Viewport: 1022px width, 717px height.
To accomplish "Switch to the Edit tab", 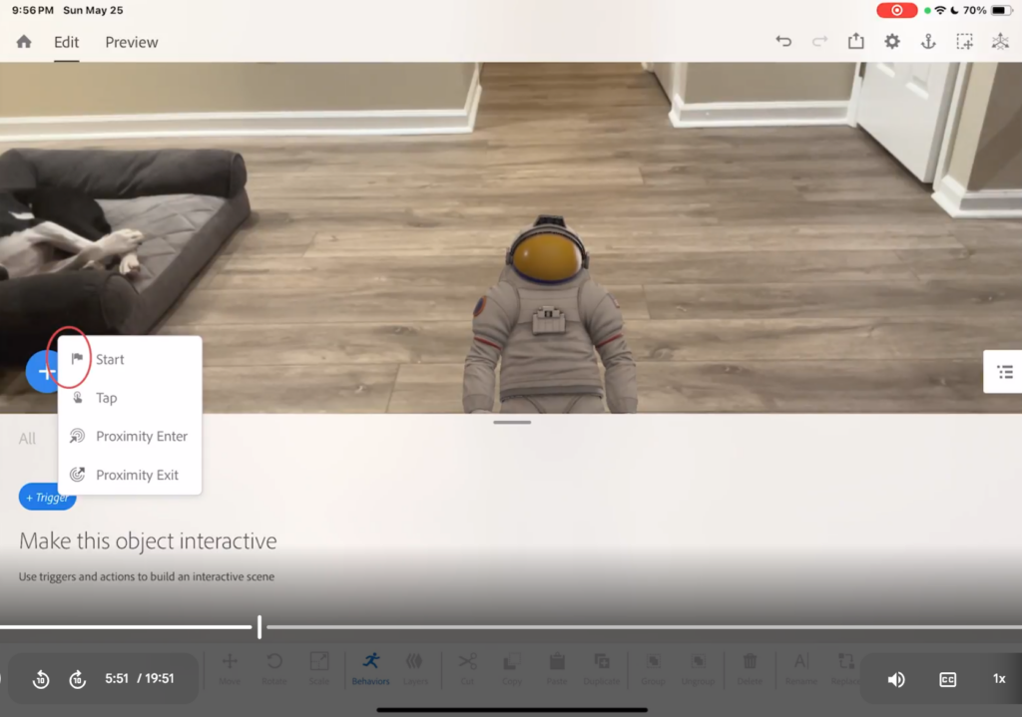I will pos(67,42).
